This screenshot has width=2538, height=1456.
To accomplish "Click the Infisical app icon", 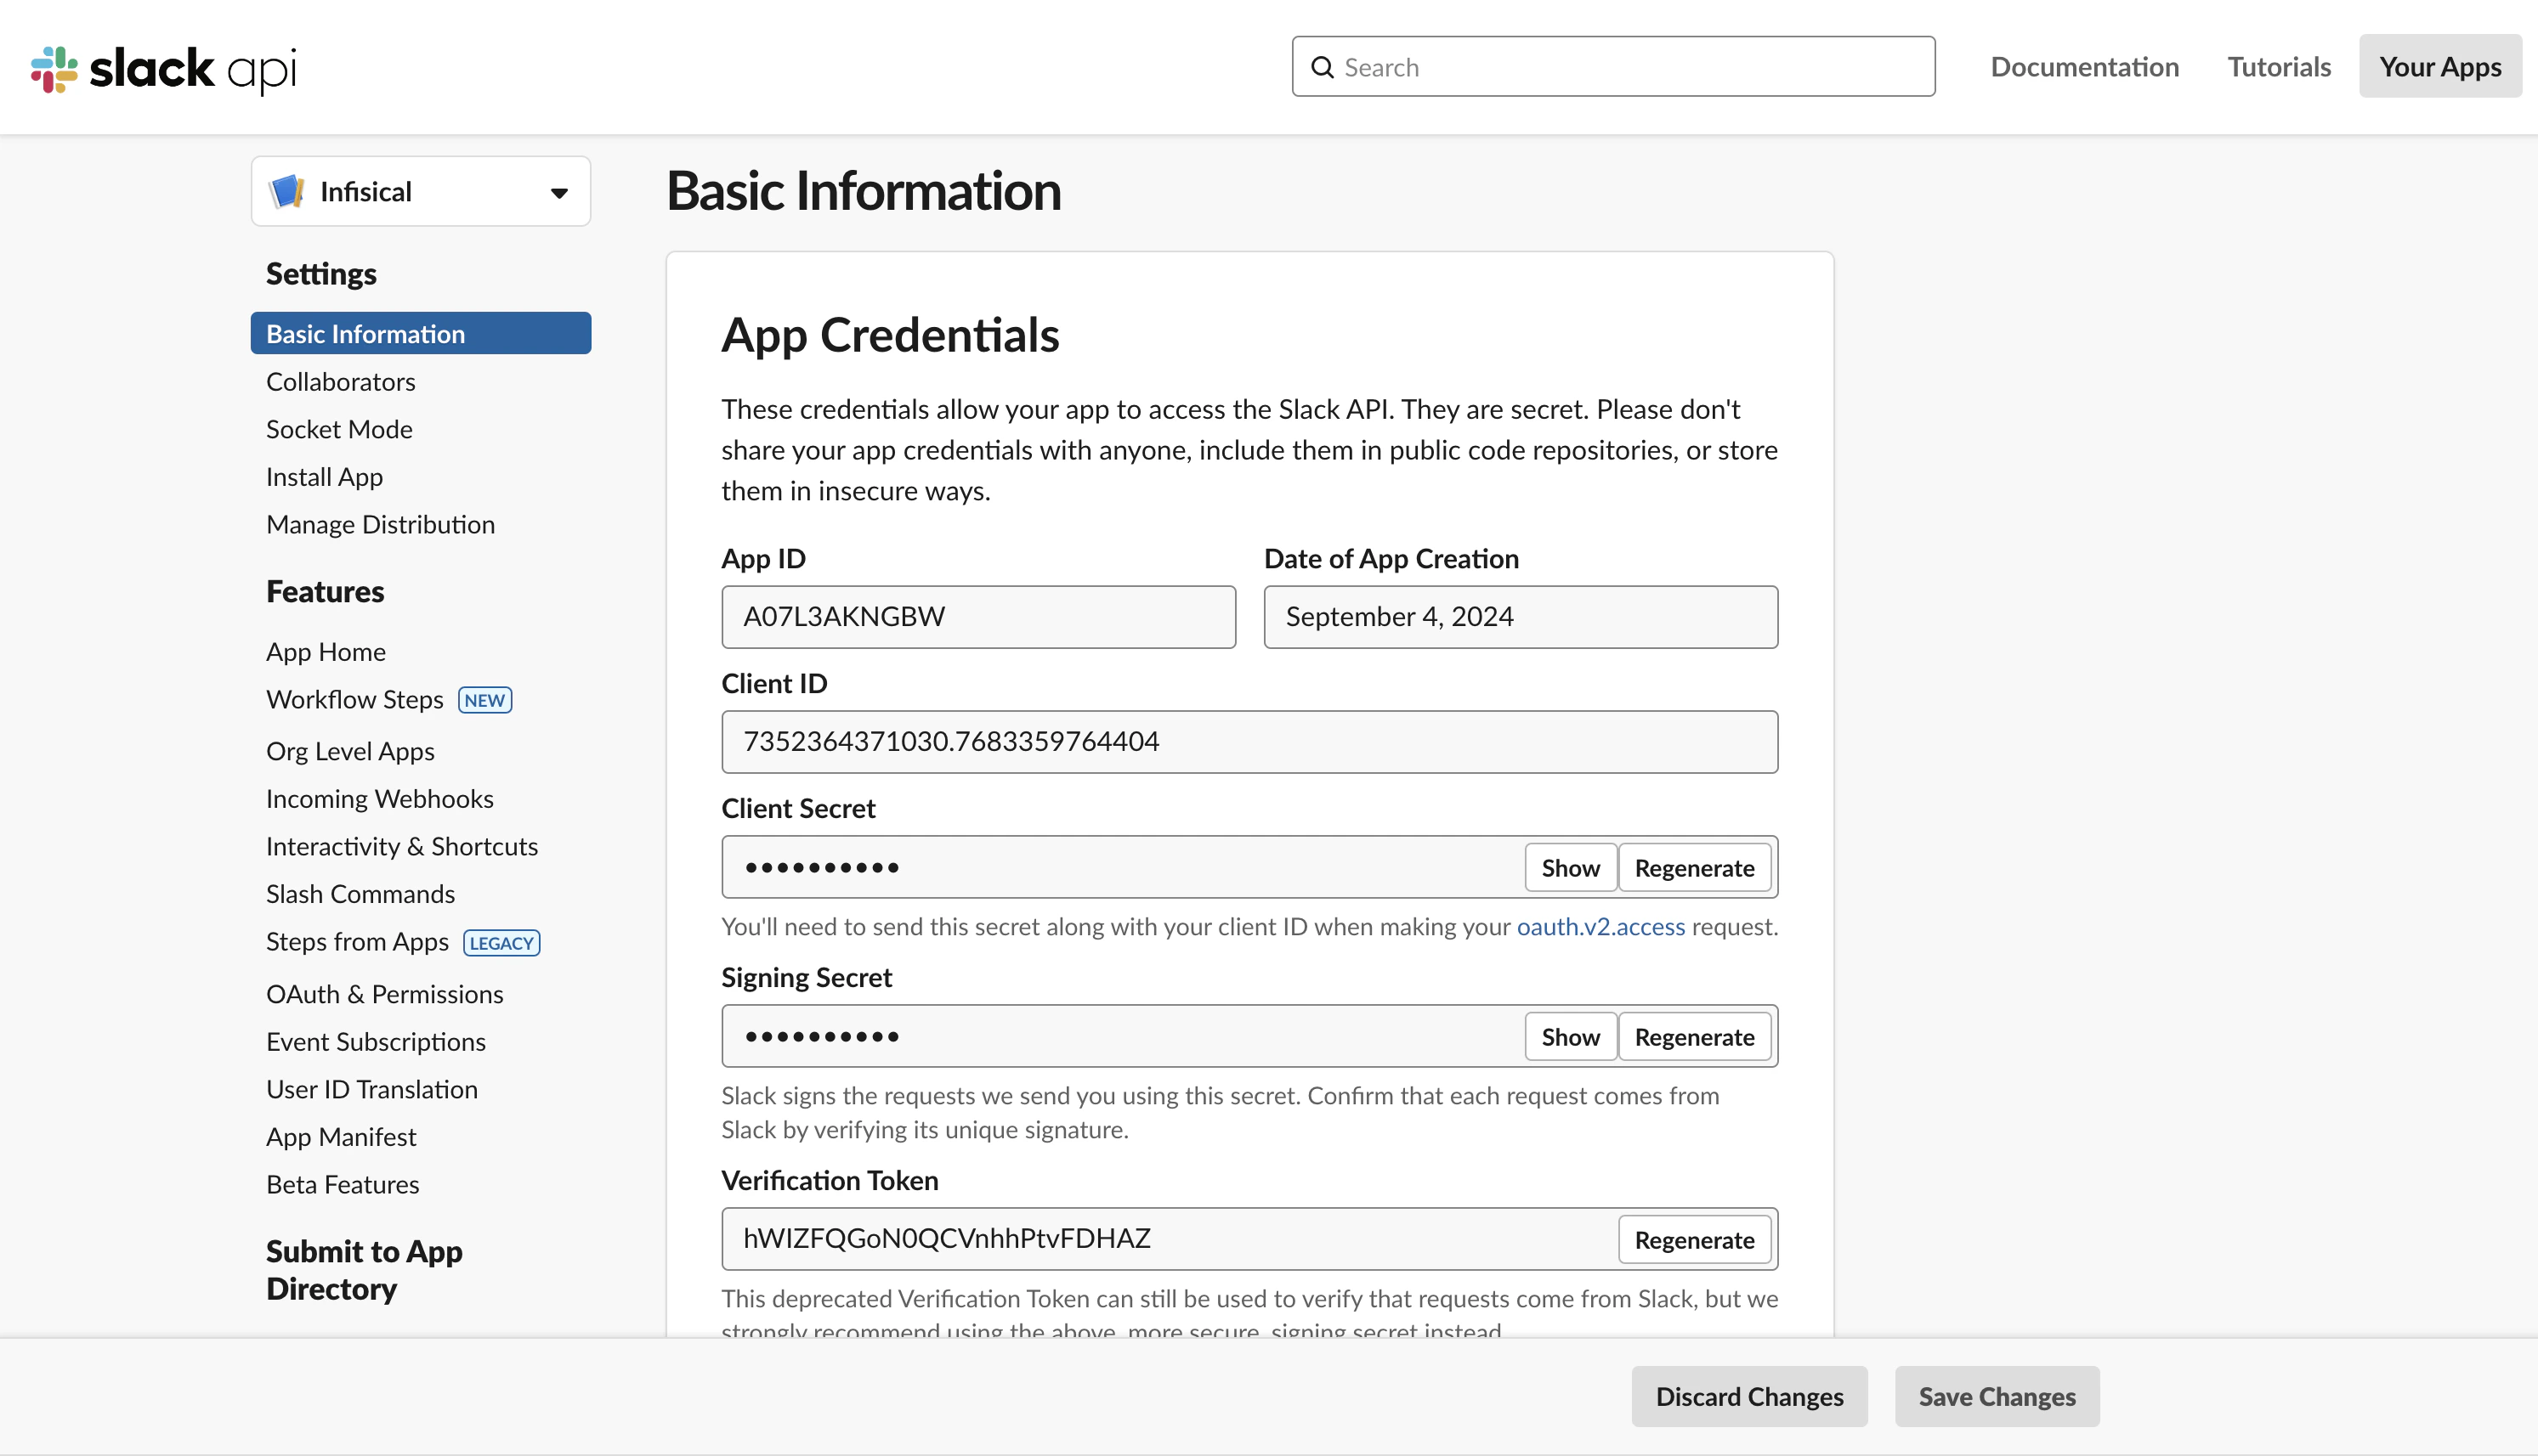I will pyautogui.click(x=287, y=191).
